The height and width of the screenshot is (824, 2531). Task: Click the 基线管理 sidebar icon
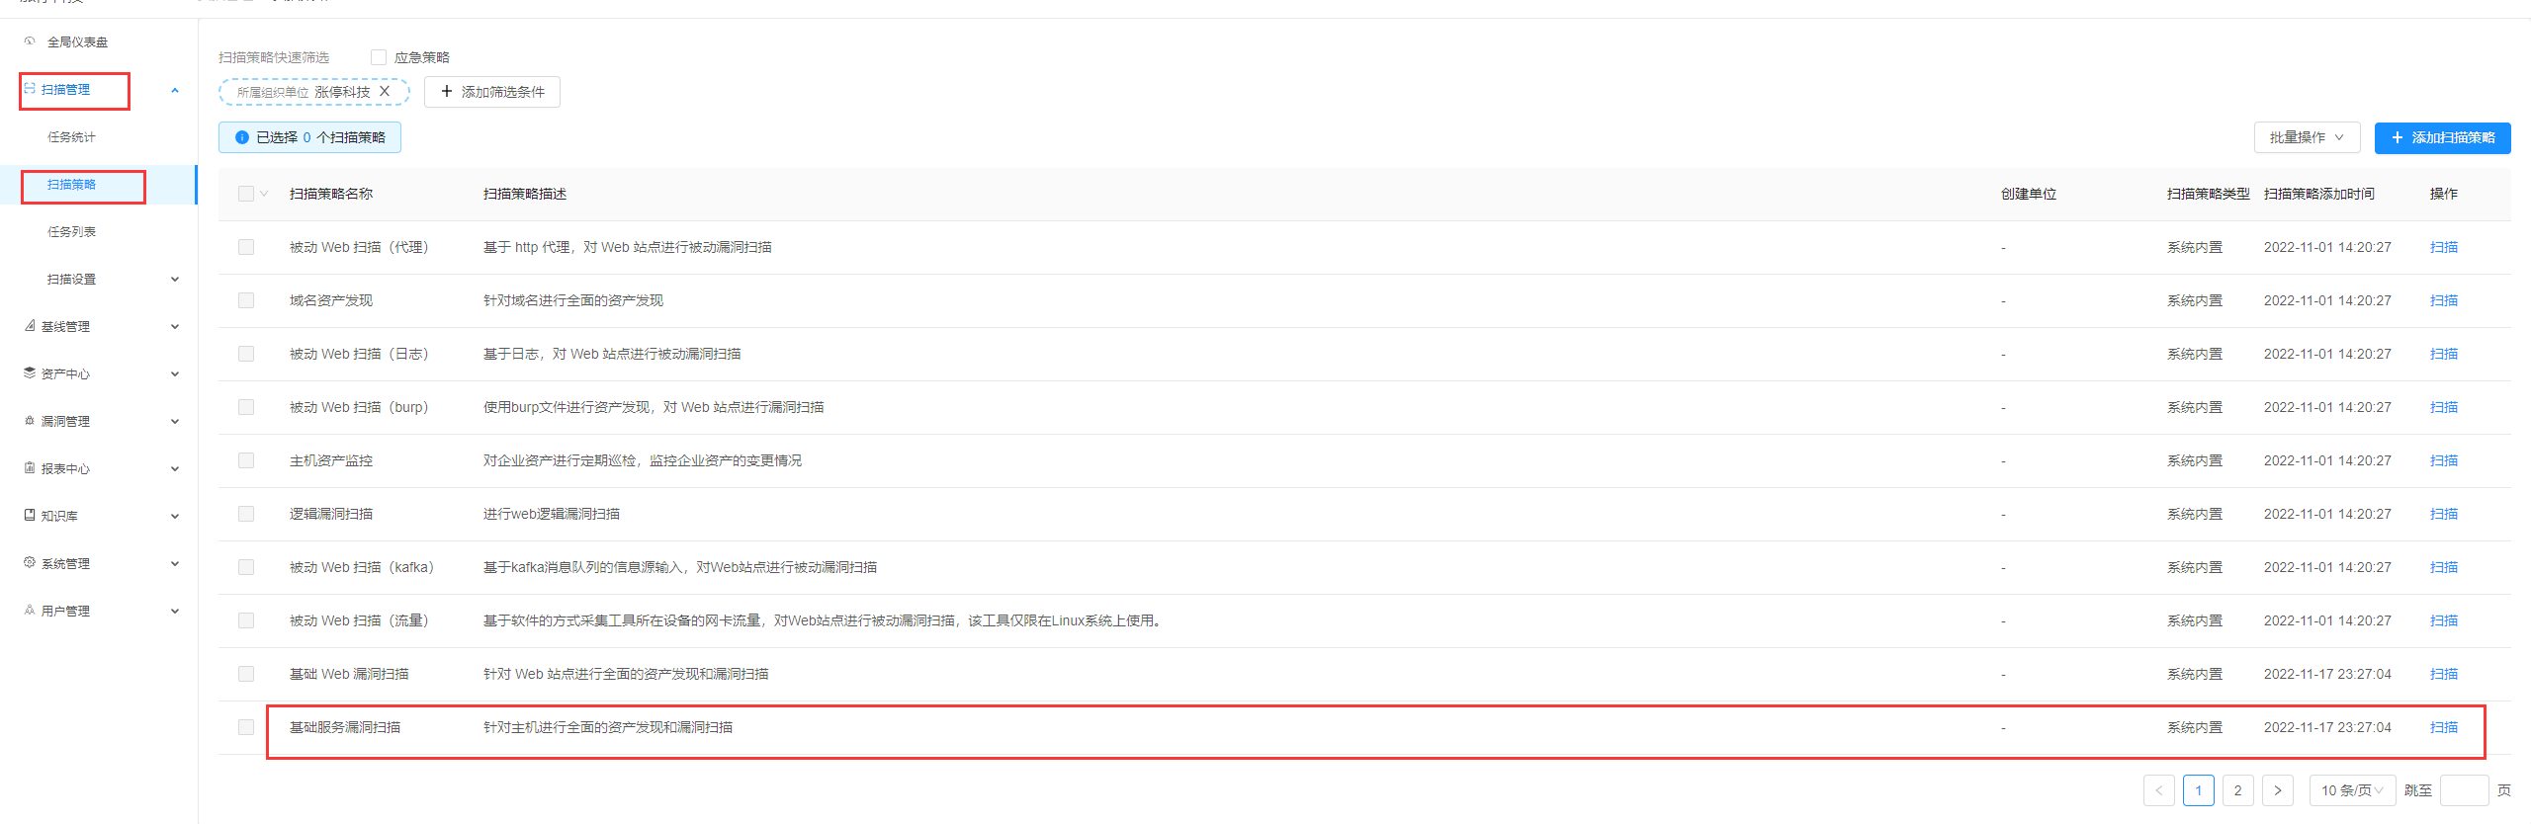pos(30,326)
